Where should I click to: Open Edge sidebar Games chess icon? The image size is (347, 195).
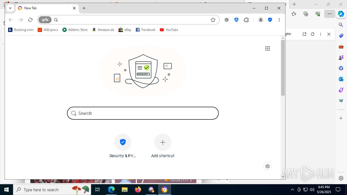coord(341,57)
